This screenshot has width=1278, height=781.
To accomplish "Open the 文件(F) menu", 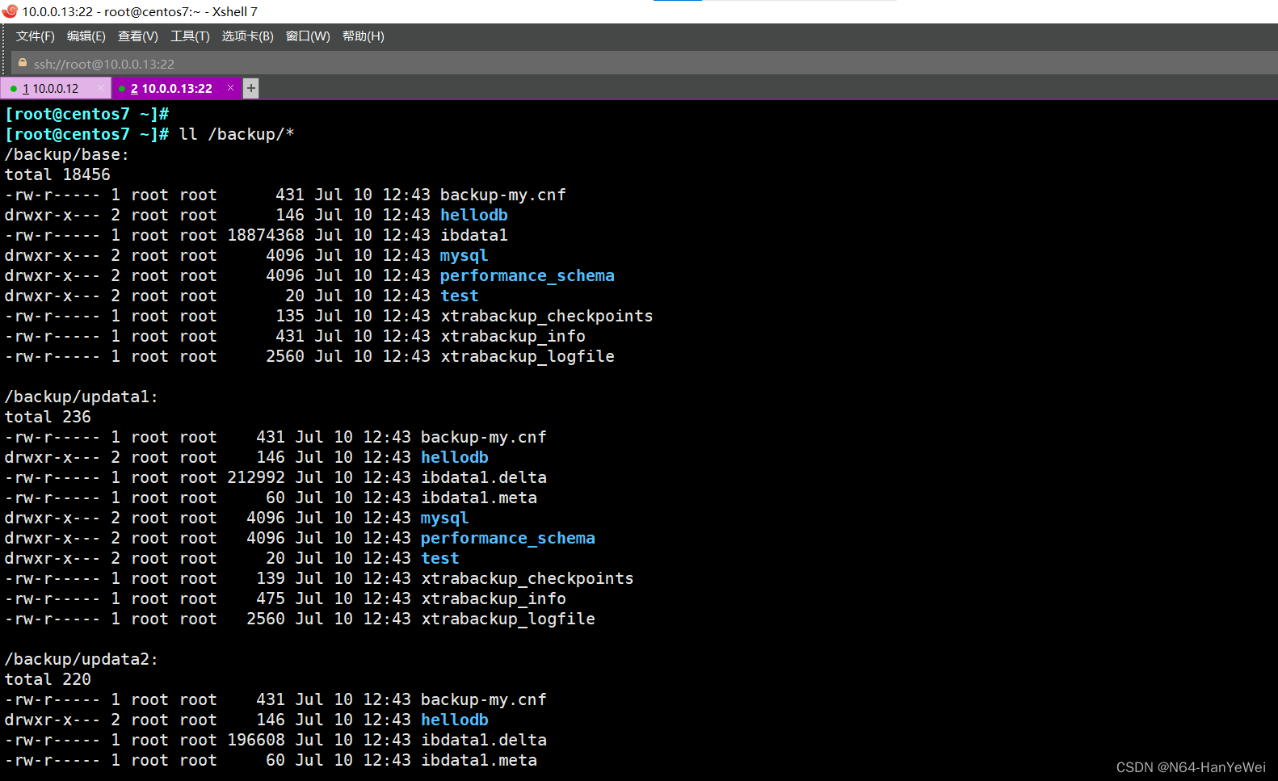I will (x=35, y=36).
